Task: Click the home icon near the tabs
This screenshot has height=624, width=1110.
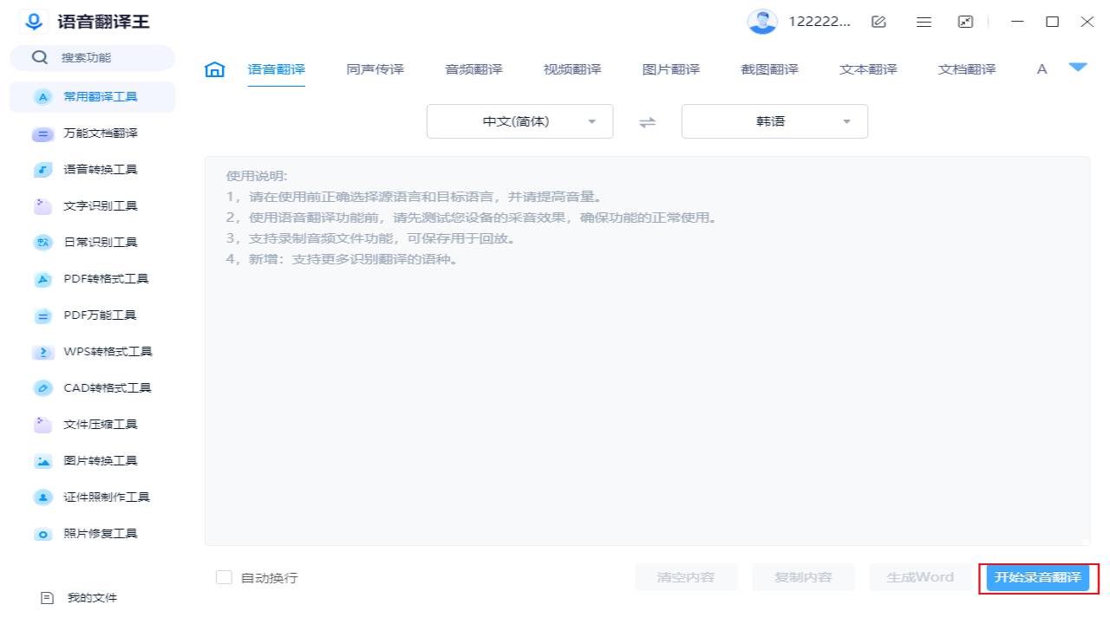Action: pyautogui.click(x=213, y=68)
